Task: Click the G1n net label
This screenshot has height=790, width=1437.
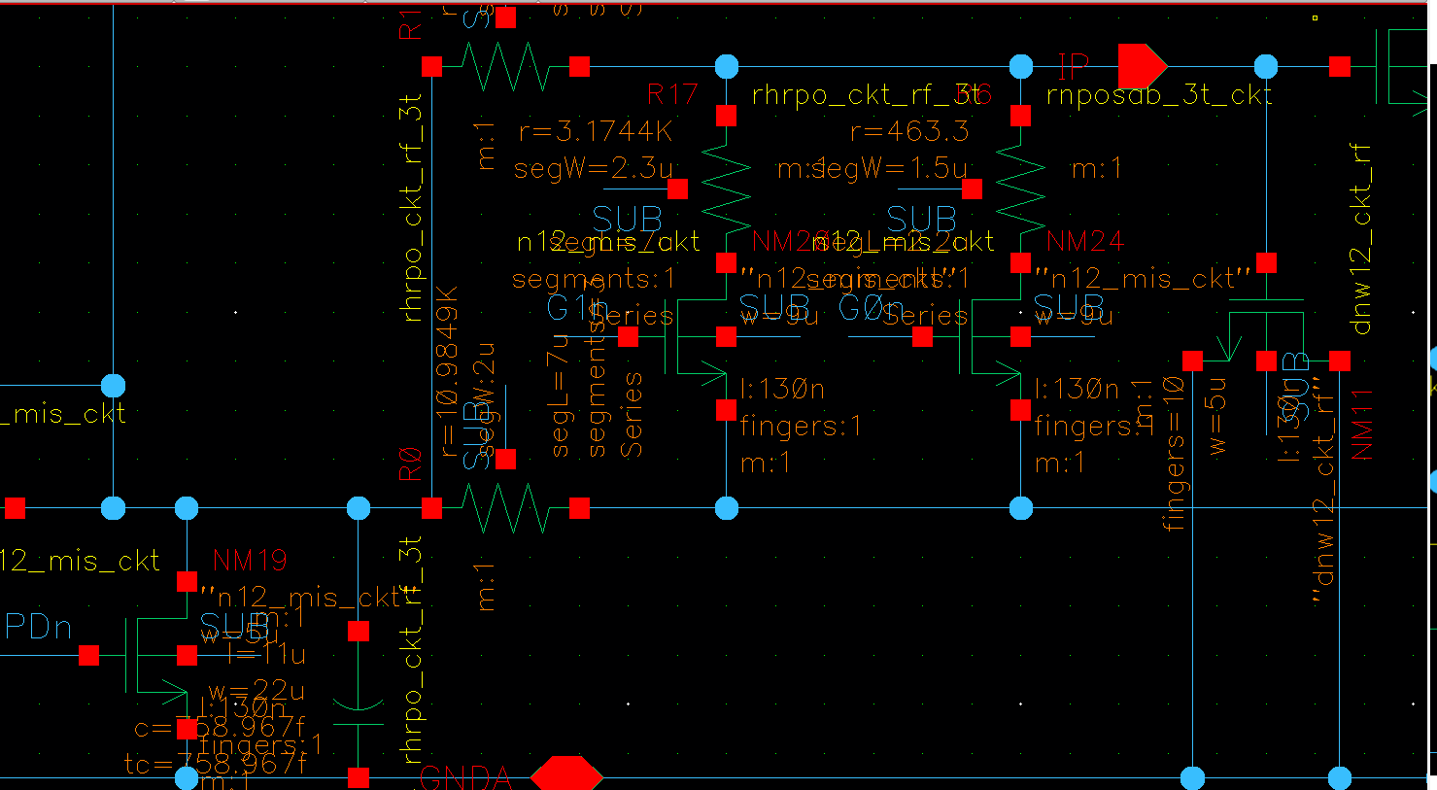Action: (577, 308)
